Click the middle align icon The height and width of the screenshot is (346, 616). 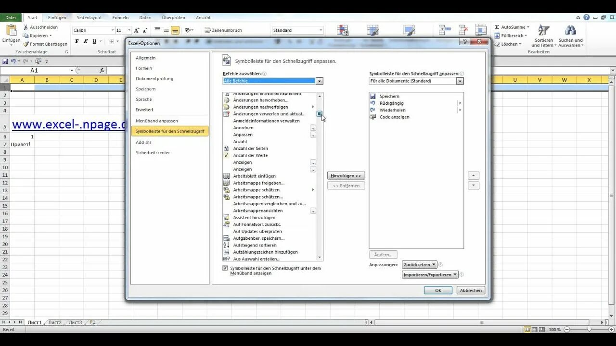click(166, 30)
